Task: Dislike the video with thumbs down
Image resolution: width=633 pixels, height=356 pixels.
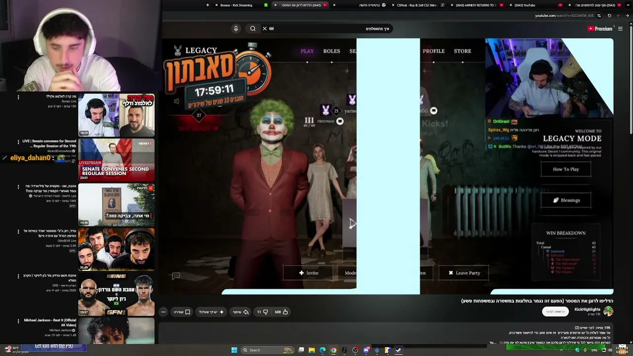Action: coord(262,312)
